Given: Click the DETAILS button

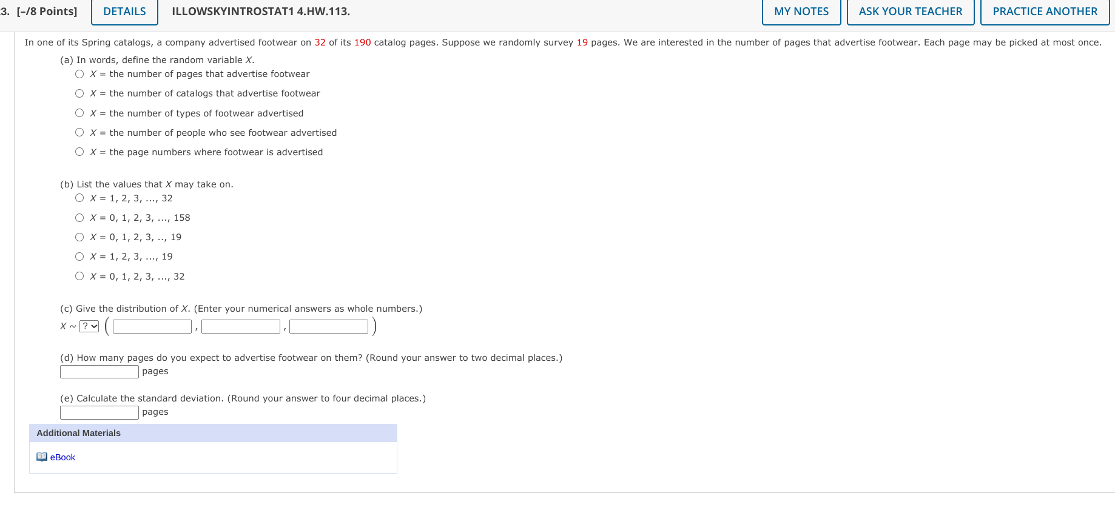Looking at the screenshot, I should (124, 11).
